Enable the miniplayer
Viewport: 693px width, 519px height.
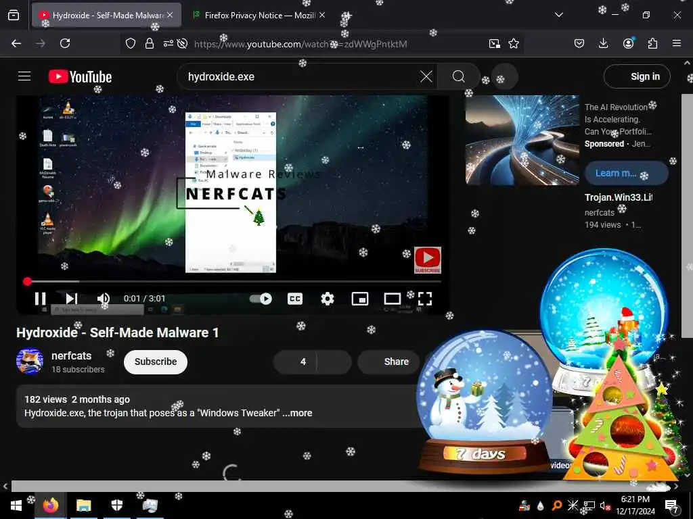pyautogui.click(x=360, y=299)
